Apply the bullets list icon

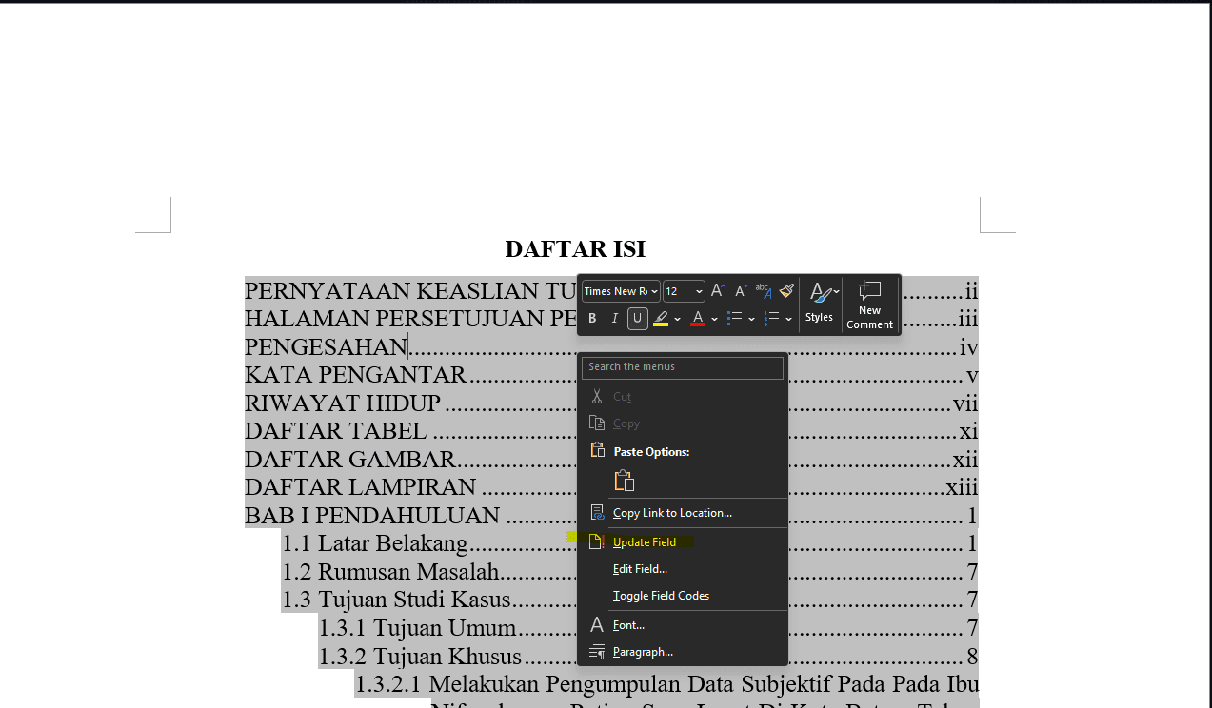point(734,318)
